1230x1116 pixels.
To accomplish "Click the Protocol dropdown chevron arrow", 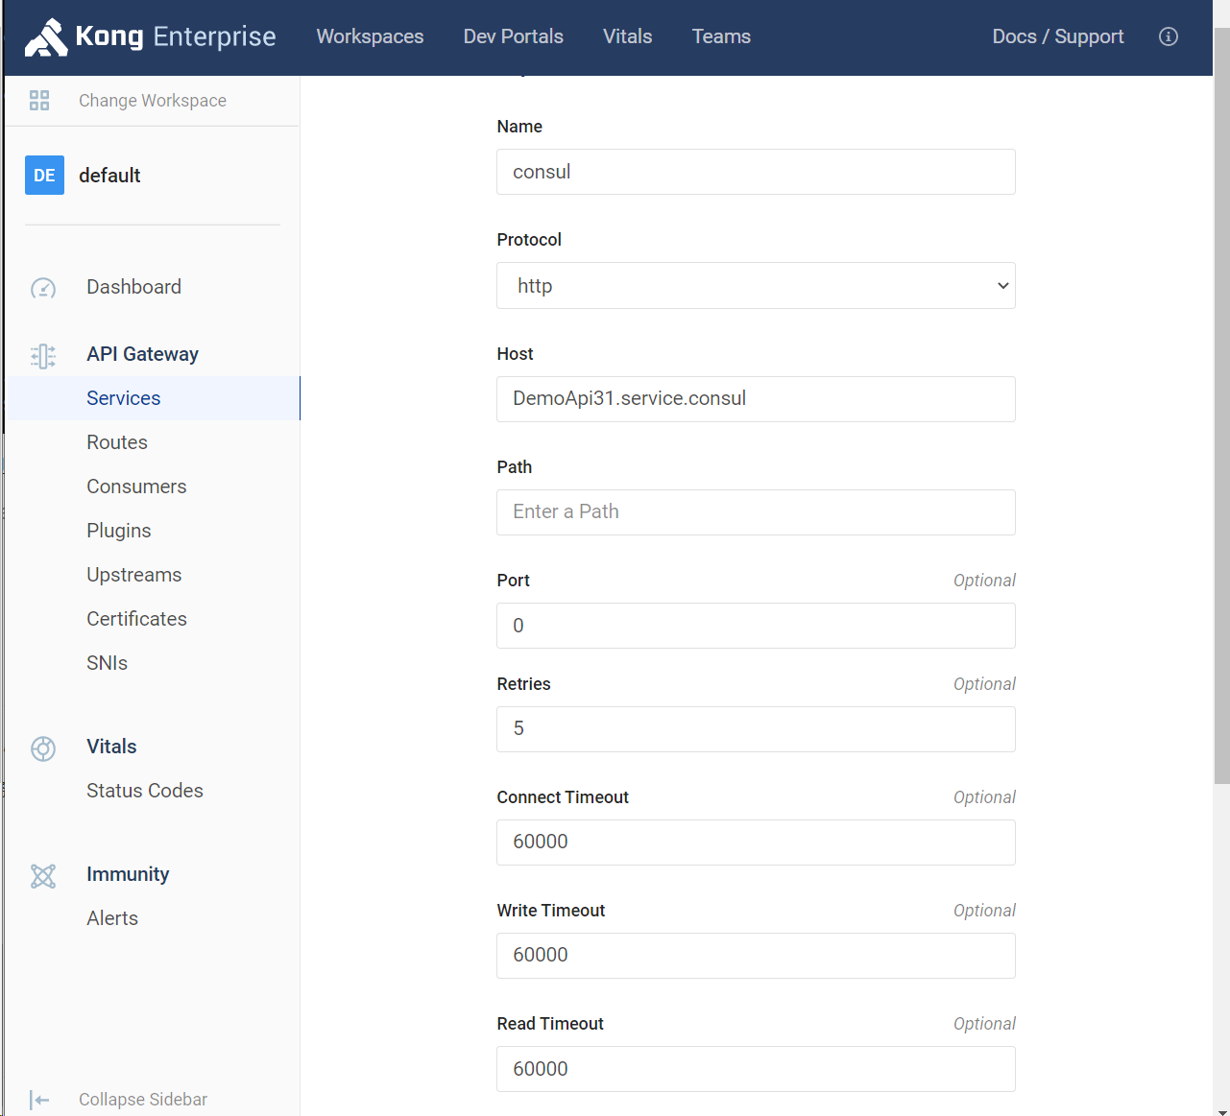I will pos(1002,286).
